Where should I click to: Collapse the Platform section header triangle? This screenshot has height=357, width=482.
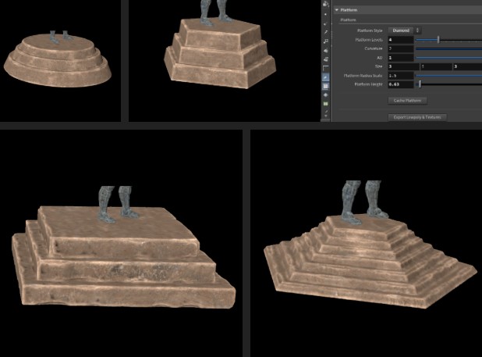pyautogui.click(x=336, y=10)
